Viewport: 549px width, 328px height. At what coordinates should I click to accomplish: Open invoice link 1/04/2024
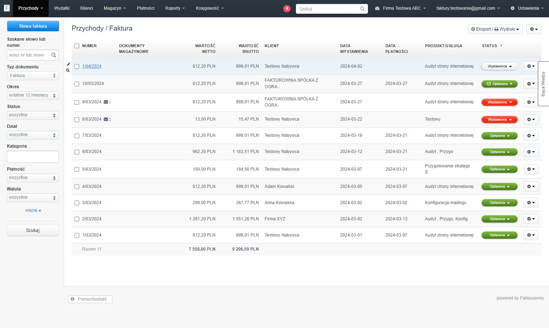click(x=92, y=66)
